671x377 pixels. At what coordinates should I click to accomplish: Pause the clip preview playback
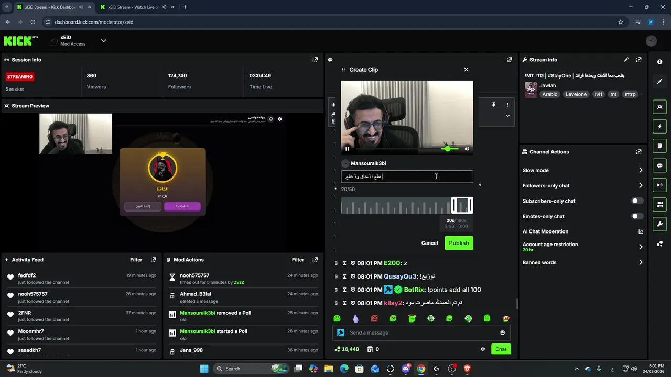(347, 149)
